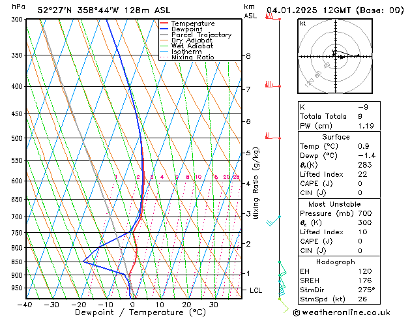Click the 1 km altitude axis label
The image size is (410, 317).
point(248,273)
